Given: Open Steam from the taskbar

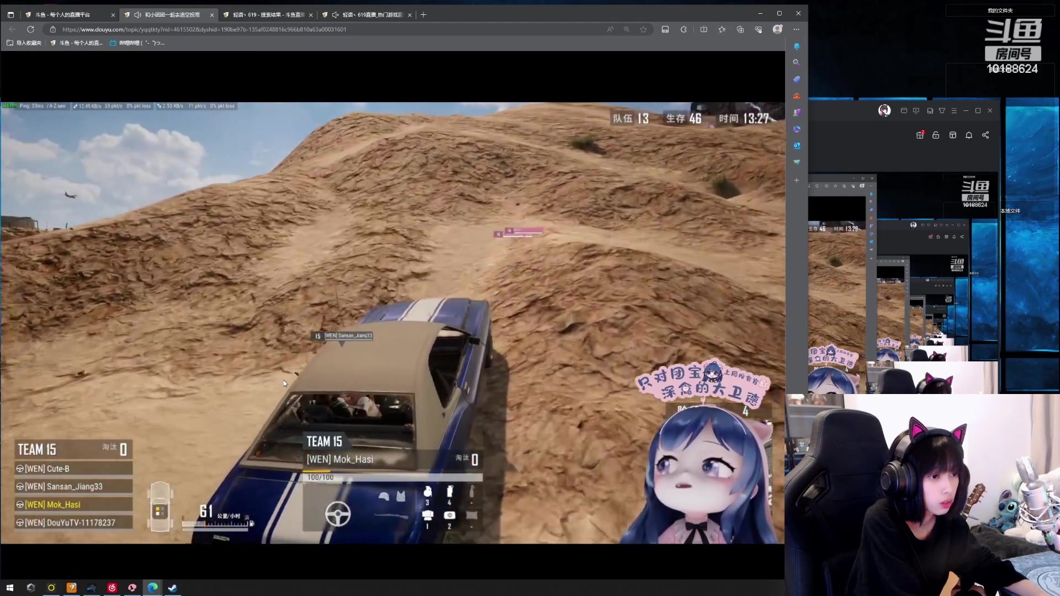Looking at the screenshot, I should pyautogui.click(x=173, y=588).
